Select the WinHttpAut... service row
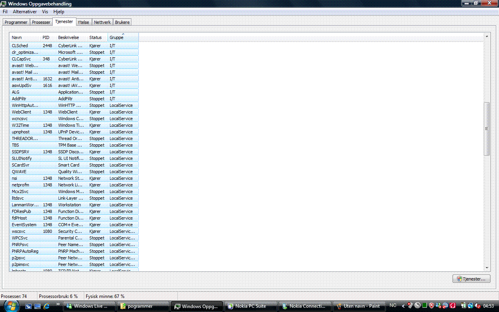Viewport: 499px width, 312px height. point(74,105)
